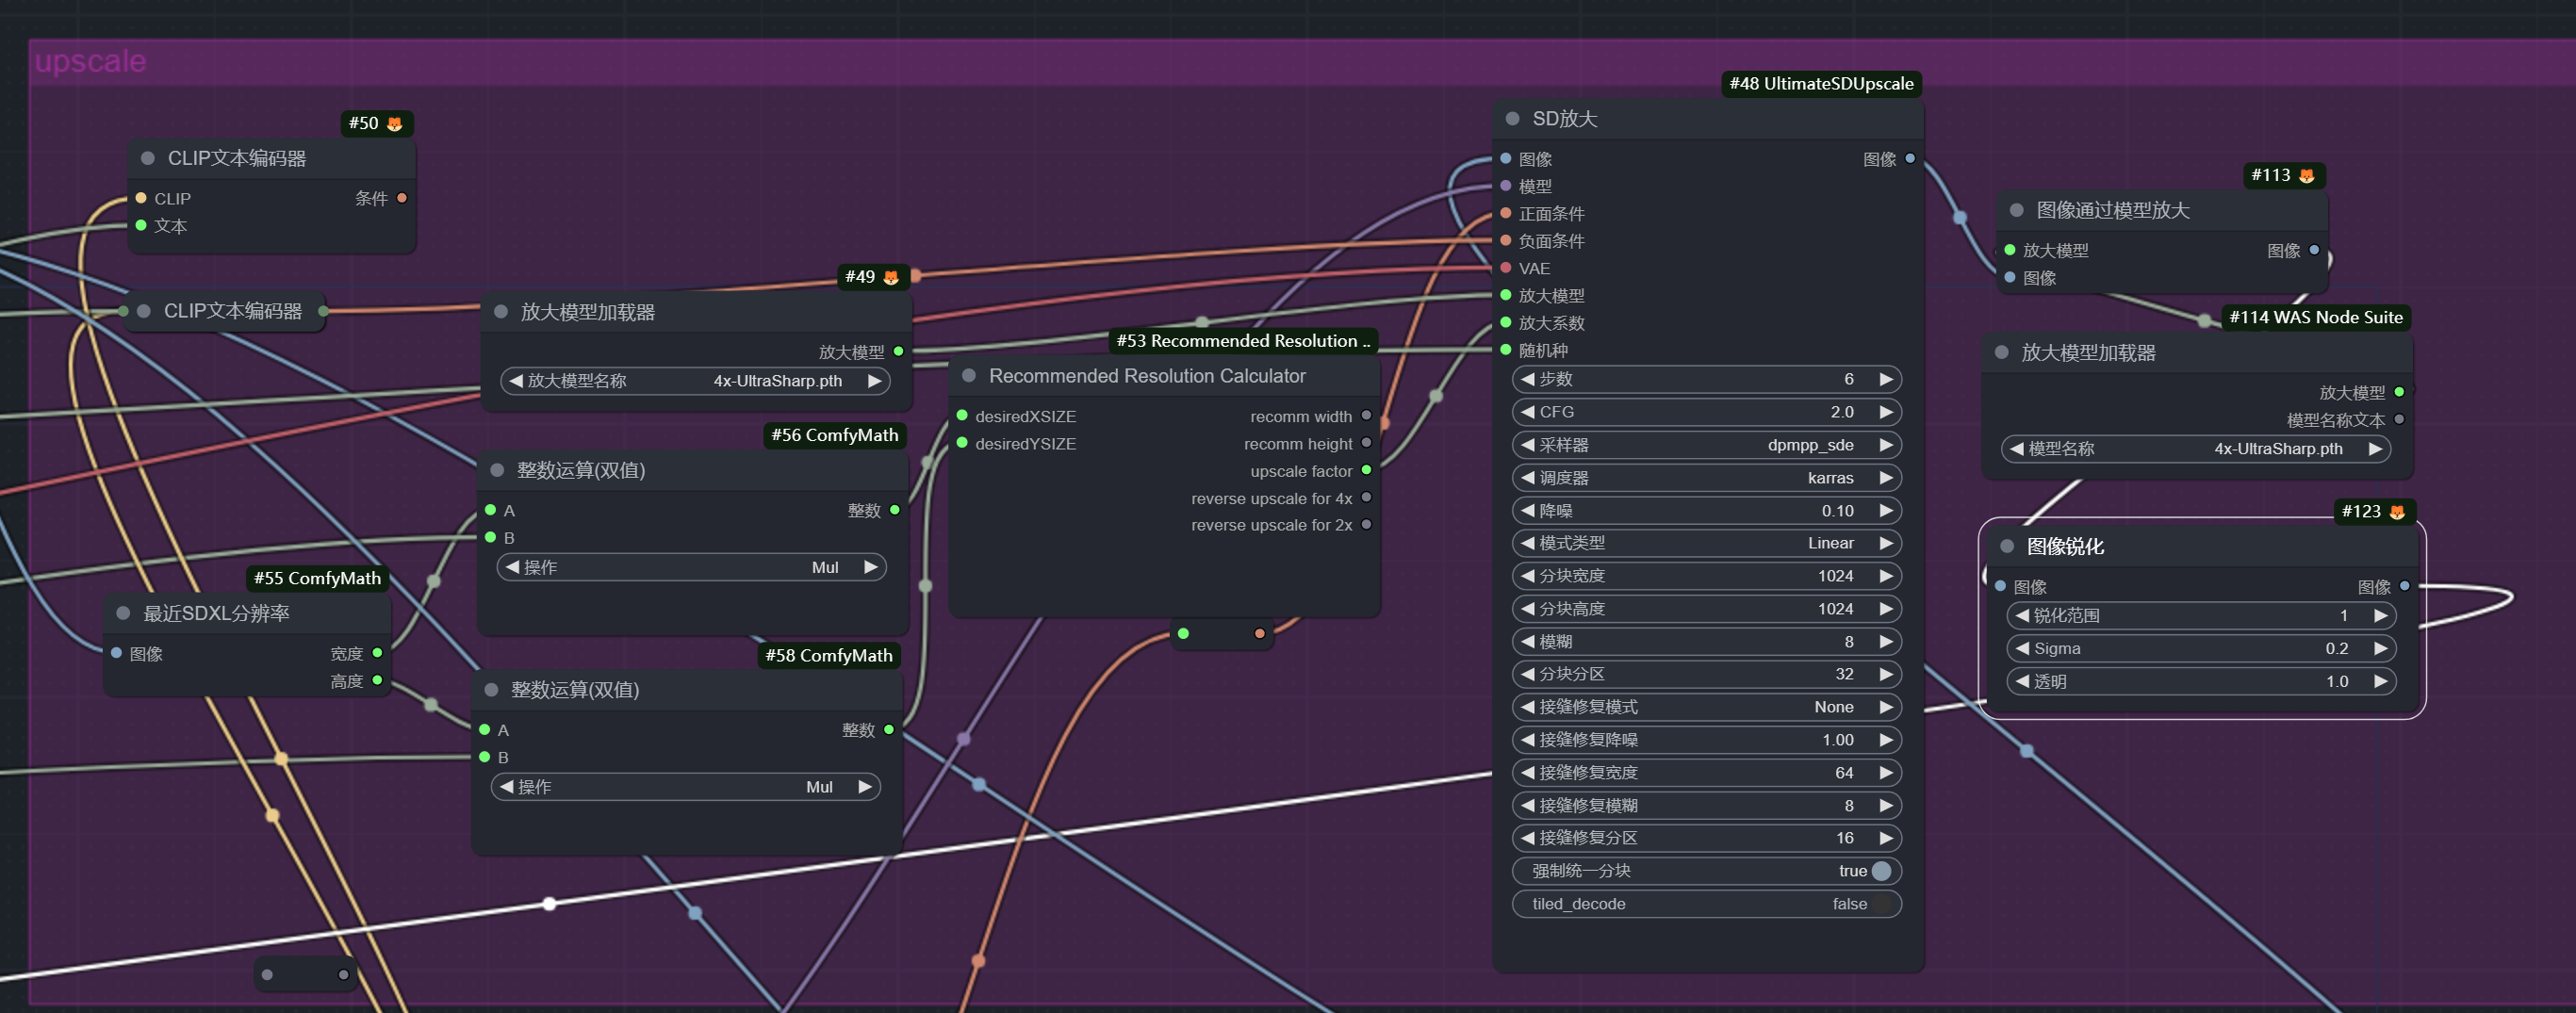Image resolution: width=2576 pixels, height=1013 pixels.
Task: Click the CLIP input socket on node #50
Action: click(x=141, y=198)
